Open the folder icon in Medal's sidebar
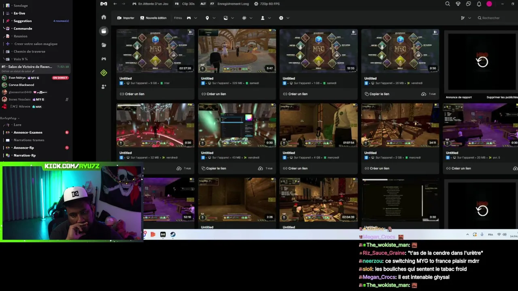Image resolution: width=518 pixels, height=291 pixels. (104, 45)
